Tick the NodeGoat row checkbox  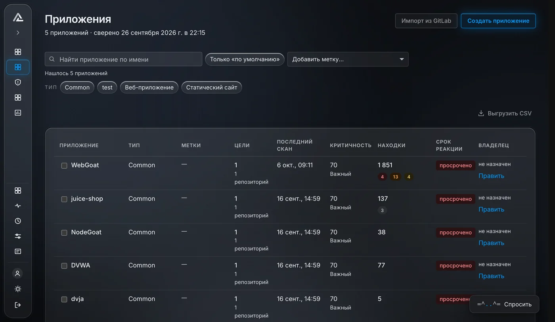(x=64, y=232)
